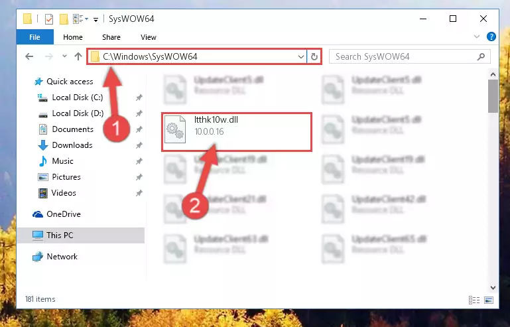
Task: Switch to the View ribbon tab
Action: coord(149,37)
